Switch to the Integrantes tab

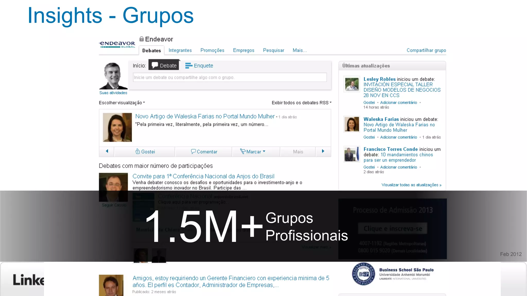tap(180, 50)
